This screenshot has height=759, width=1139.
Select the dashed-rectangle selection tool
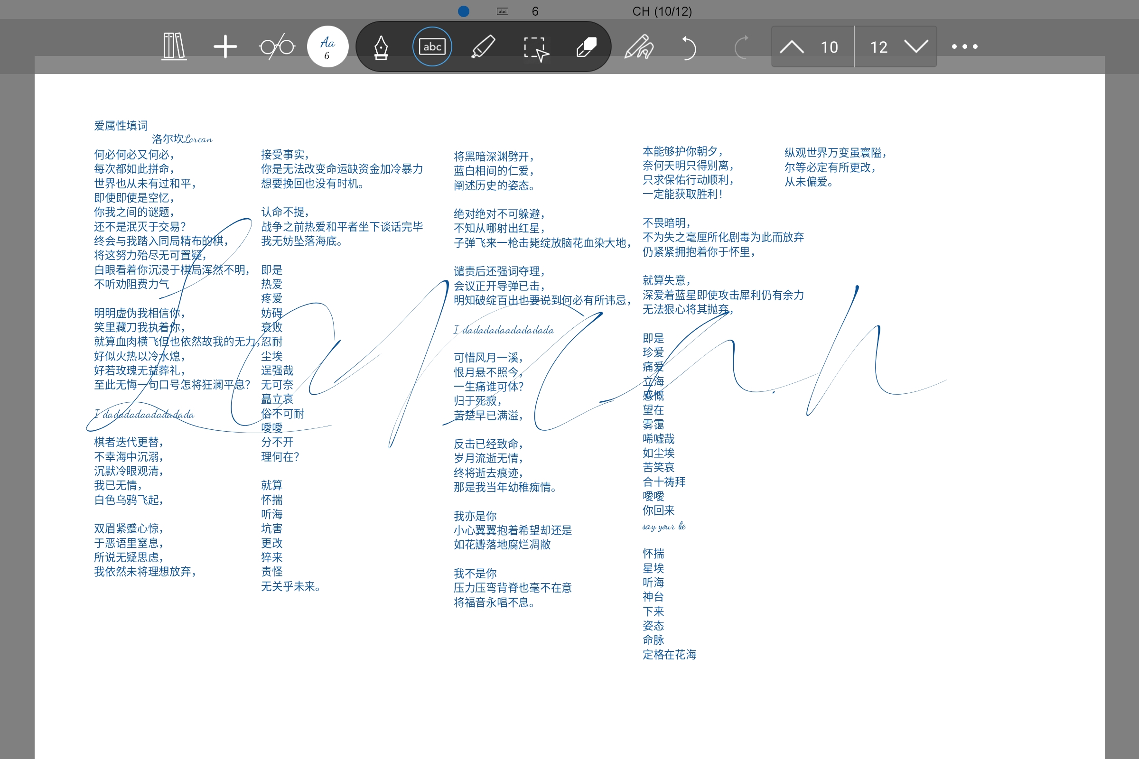coord(536,48)
